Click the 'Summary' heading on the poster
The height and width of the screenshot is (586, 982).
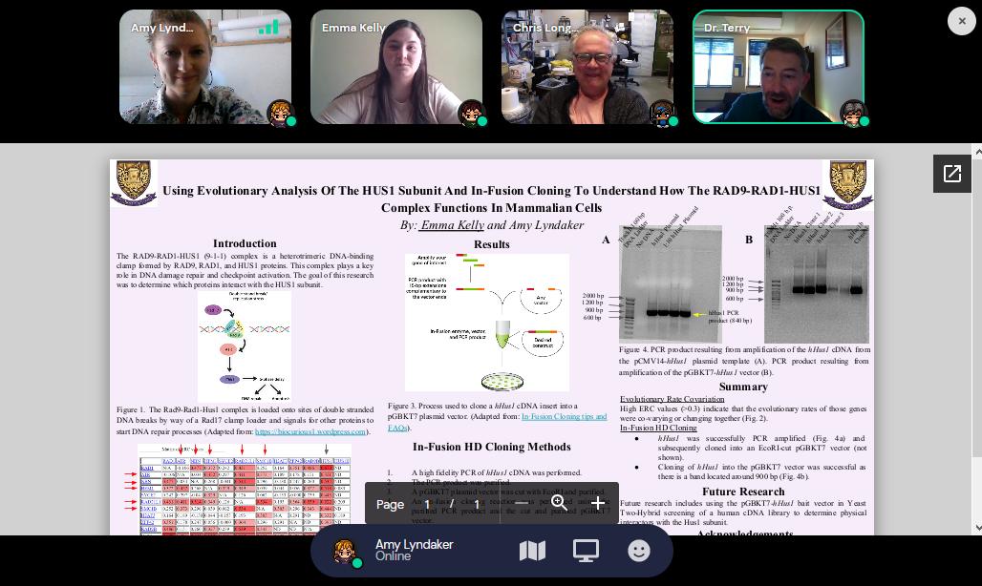point(743,387)
